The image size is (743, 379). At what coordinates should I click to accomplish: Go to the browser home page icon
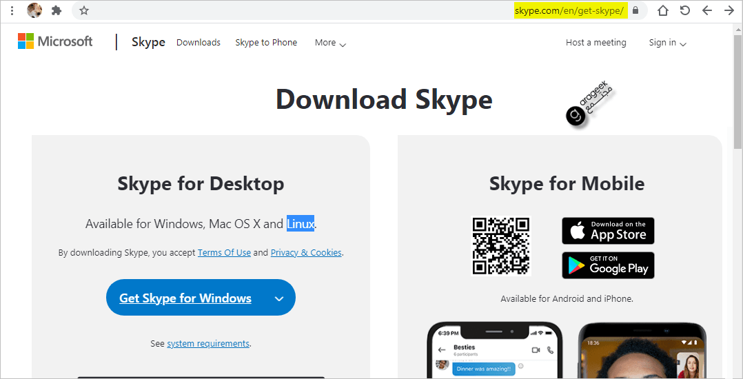[x=663, y=10]
